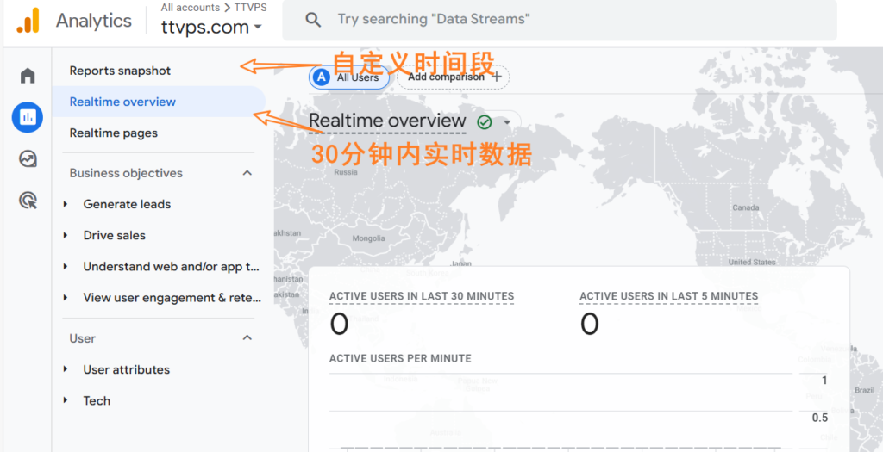Expand the Drive sales tree item

(66, 235)
